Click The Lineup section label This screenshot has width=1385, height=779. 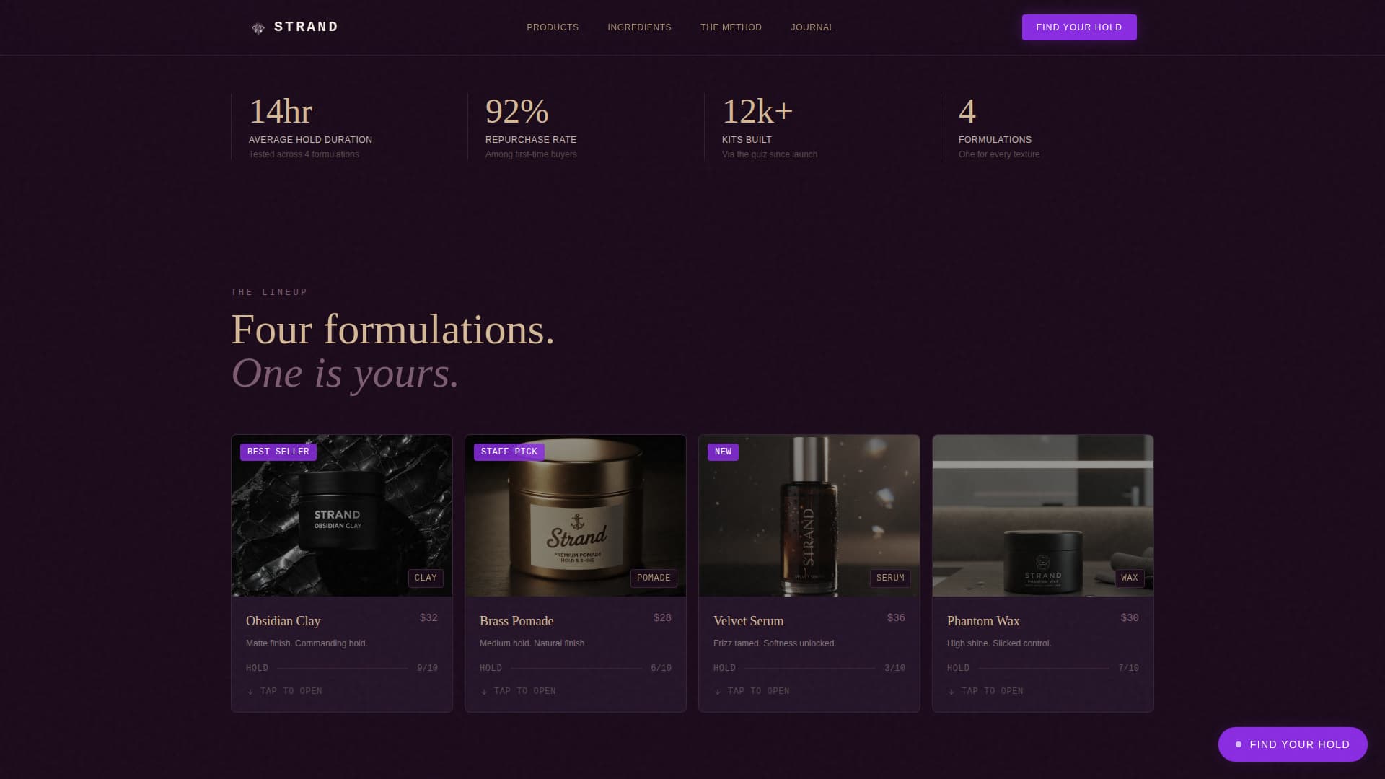pos(269,292)
